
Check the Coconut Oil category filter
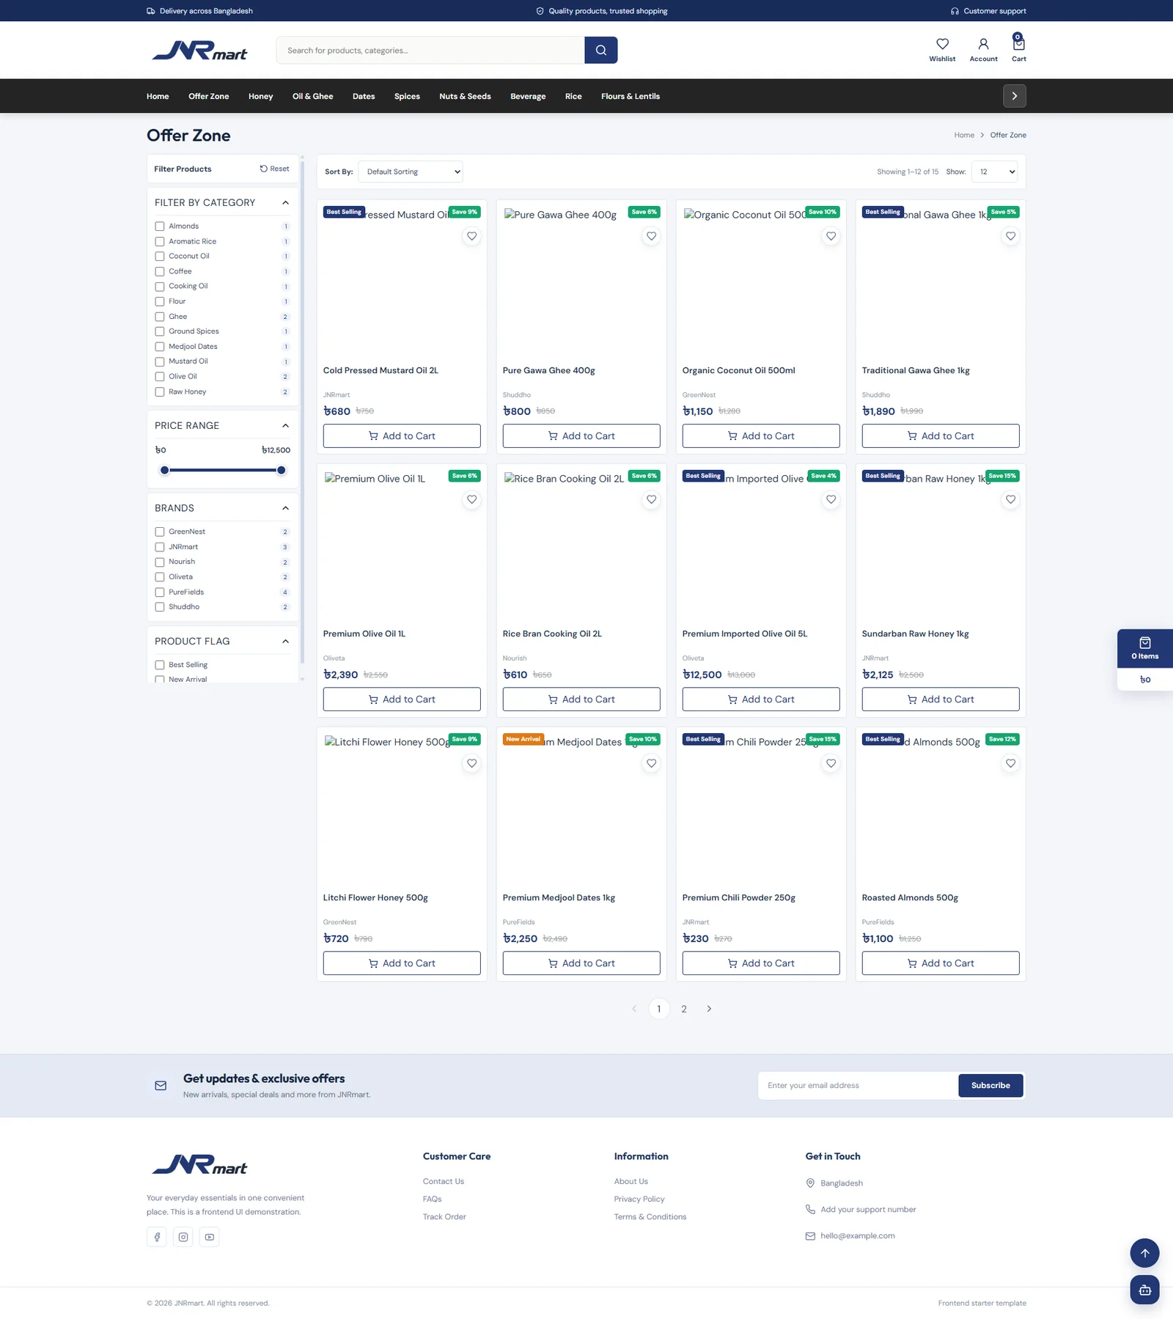[159, 257]
